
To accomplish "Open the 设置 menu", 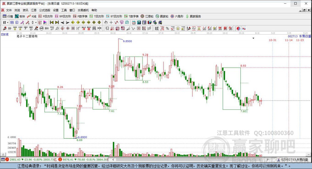I will [x=56, y=10].
